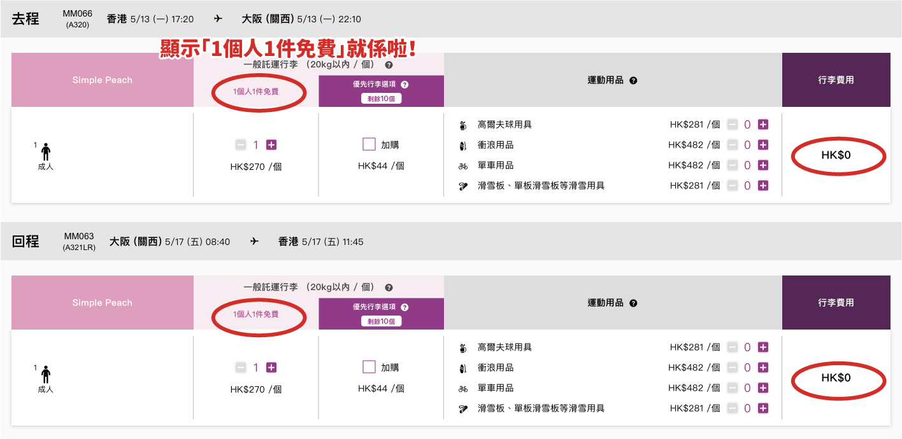Add outbound 衝浪用品 with plus button

click(763, 145)
